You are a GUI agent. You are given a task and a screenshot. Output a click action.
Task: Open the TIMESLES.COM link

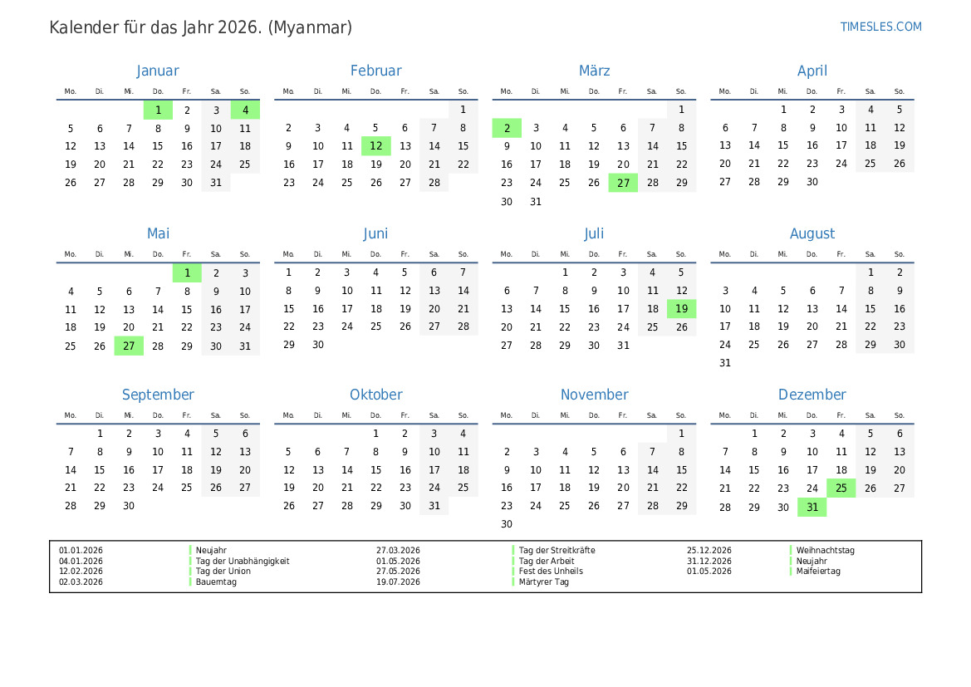880,27
